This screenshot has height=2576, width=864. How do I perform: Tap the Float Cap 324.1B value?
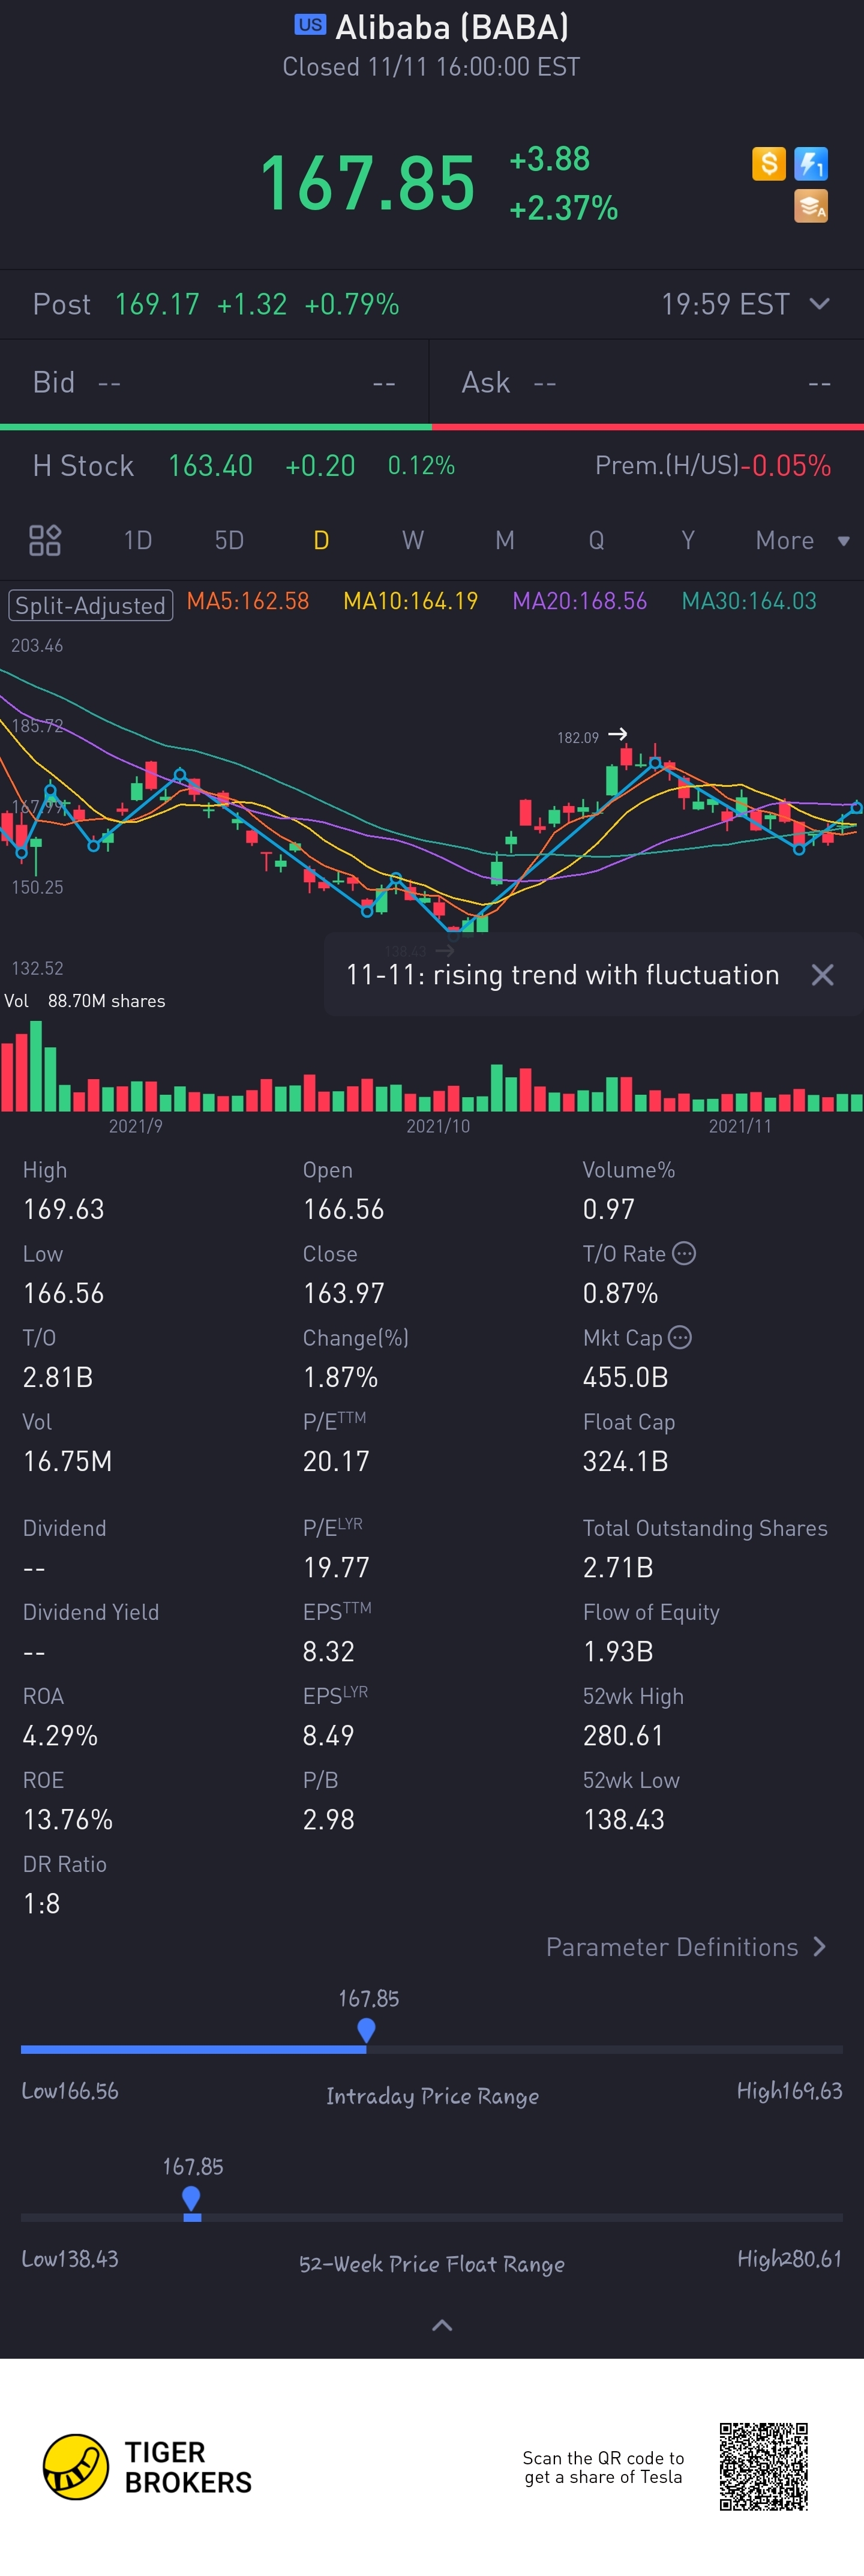(625, 1461)
